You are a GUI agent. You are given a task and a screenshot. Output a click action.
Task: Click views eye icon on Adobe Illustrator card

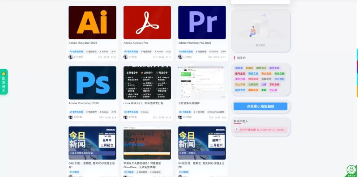point(105,57)
